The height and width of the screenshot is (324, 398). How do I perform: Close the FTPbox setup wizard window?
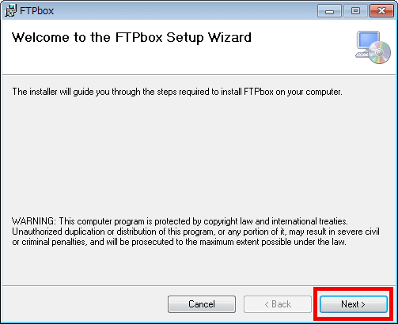tap(381, 11)
